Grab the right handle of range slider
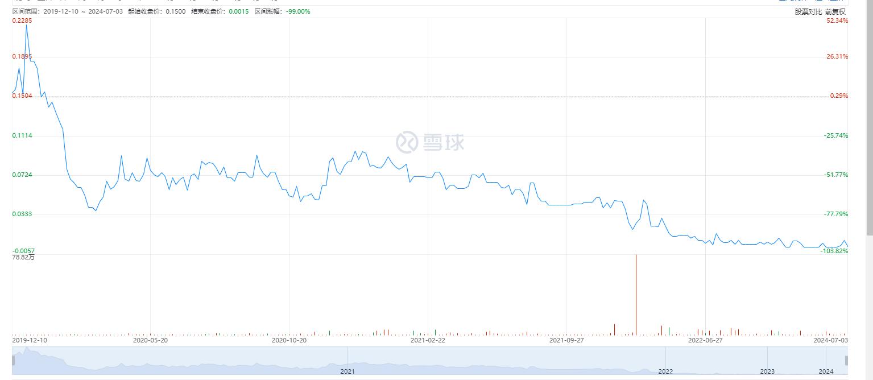873x380 pixels. [x=846, y=360]
